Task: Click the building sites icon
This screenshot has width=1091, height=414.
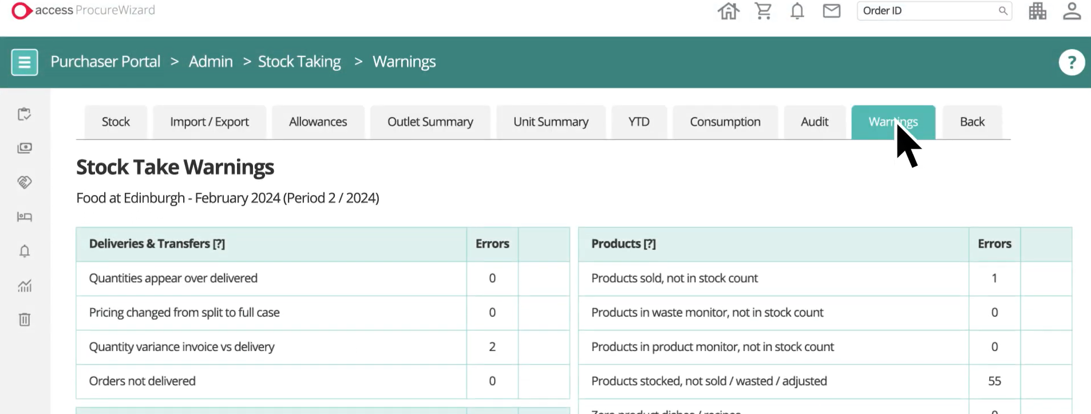Action: click(x=1037, y=11)
